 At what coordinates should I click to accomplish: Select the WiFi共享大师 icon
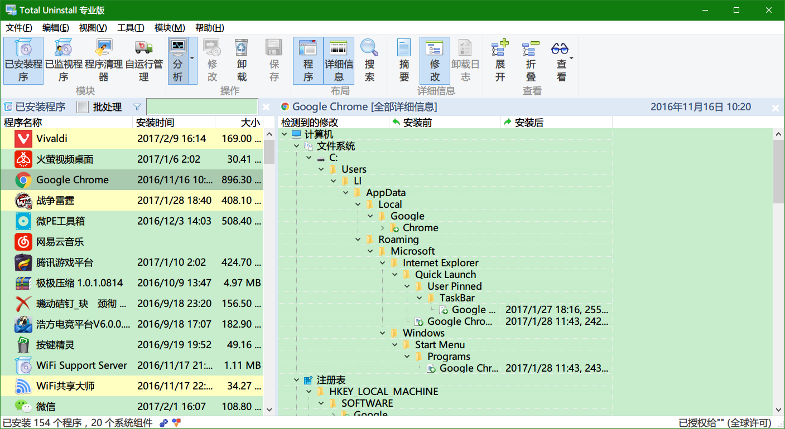point(23,386)
